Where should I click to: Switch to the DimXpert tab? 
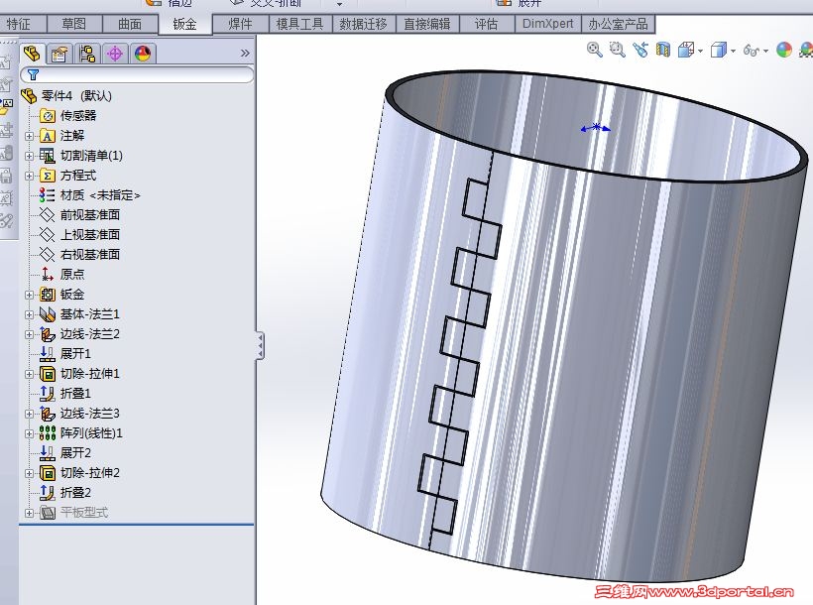pyautogui.click(x=548, y=24)
